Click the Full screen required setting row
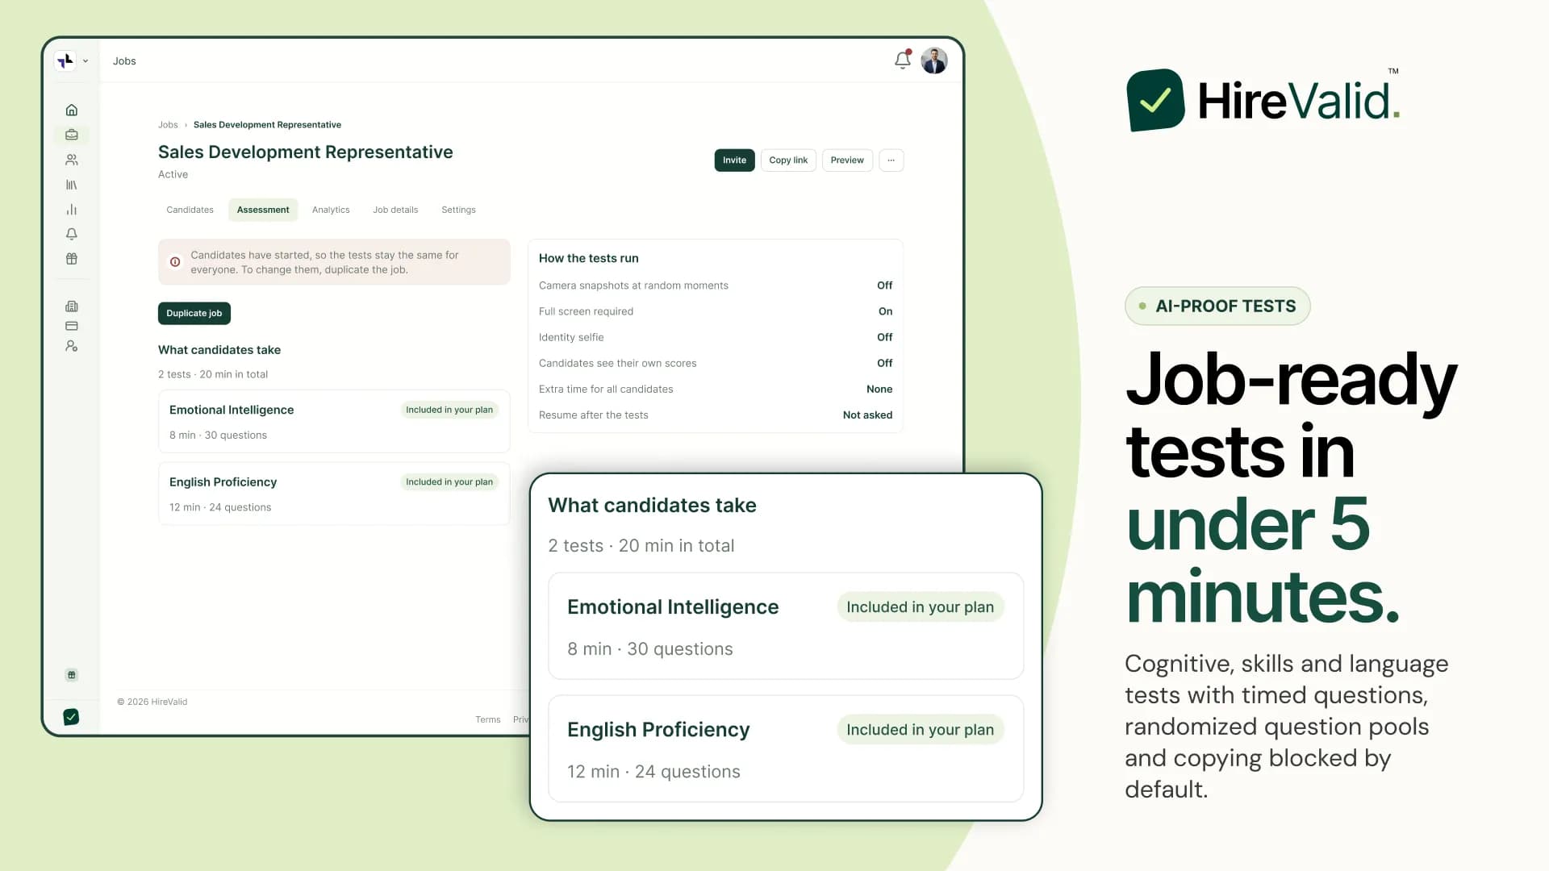This screenshot has width=1549, height=871. coord(716,311)
